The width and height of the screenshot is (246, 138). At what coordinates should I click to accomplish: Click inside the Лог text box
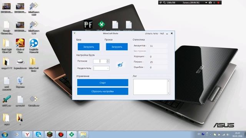click(x=150, y=87)
